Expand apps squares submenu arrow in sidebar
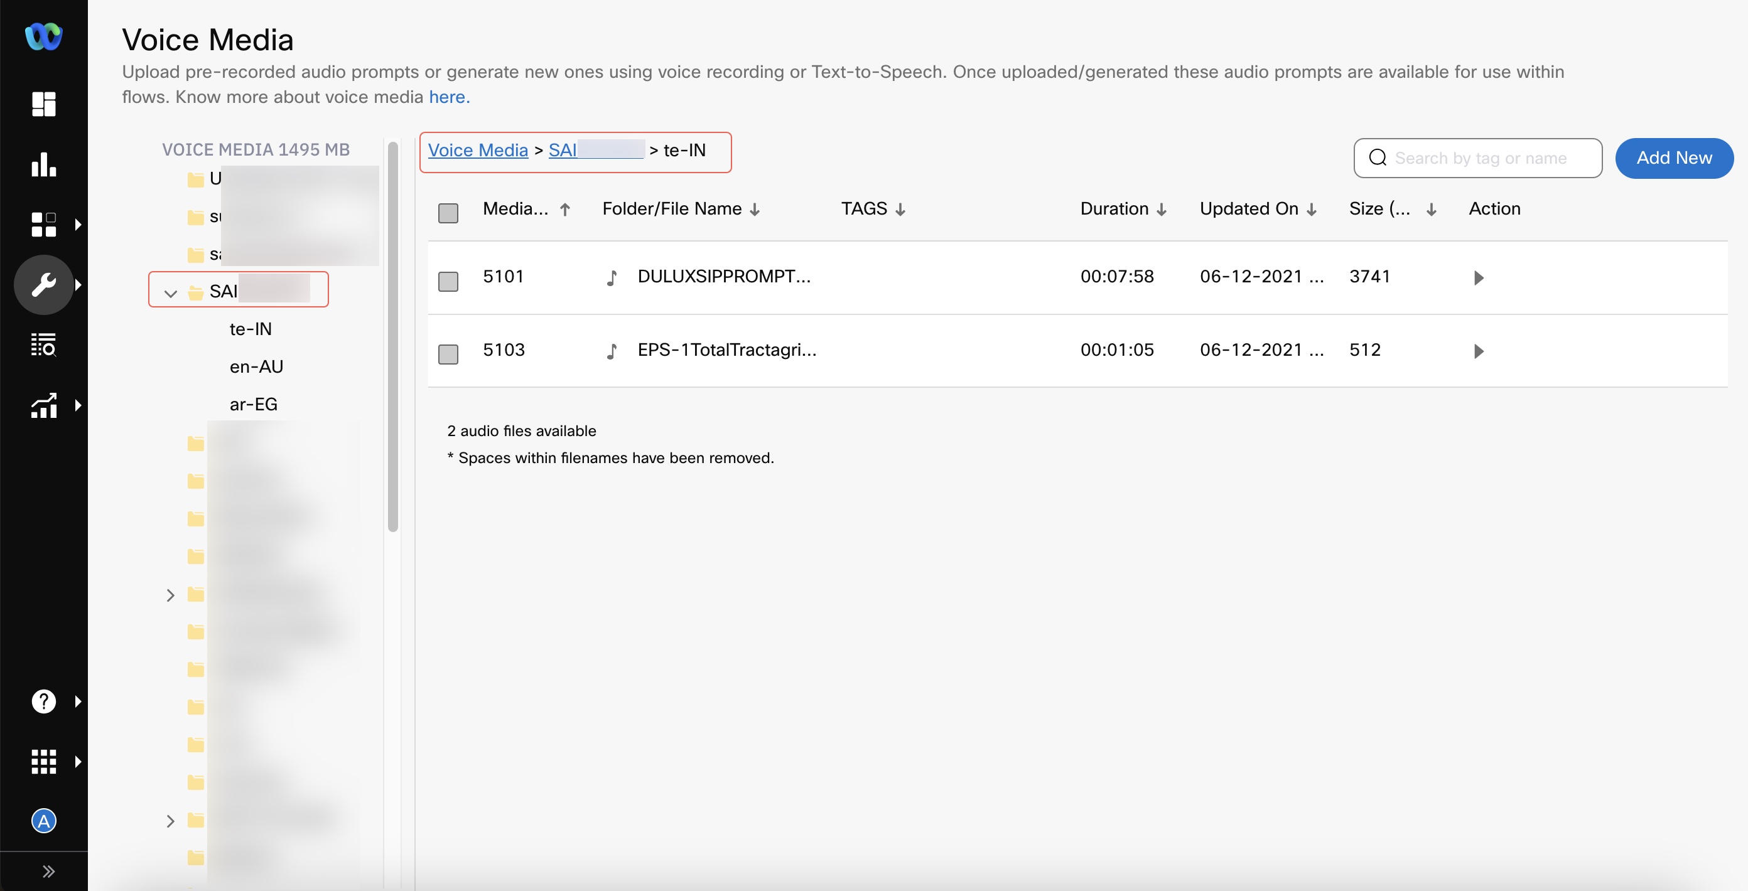This screenshot has height=891, width=1748. (78, 225)
